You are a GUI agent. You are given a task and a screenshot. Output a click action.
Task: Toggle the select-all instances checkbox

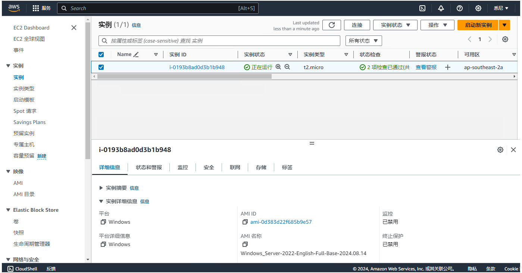coord(101,55)
